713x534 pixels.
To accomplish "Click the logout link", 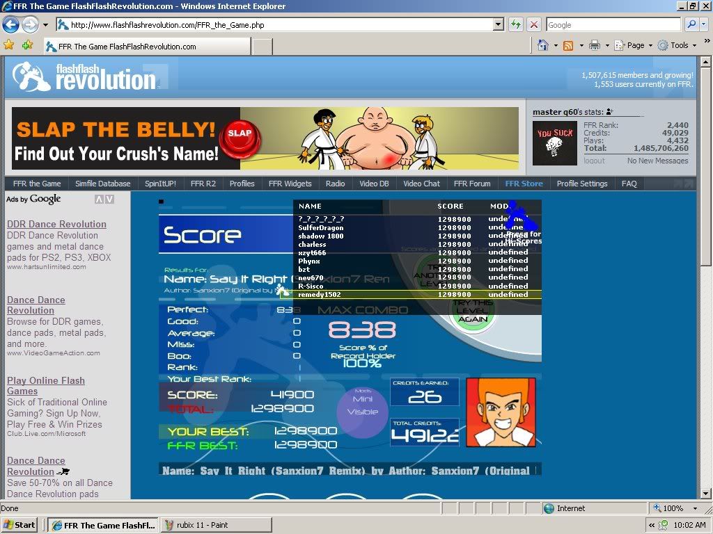I will pos(594,161).
